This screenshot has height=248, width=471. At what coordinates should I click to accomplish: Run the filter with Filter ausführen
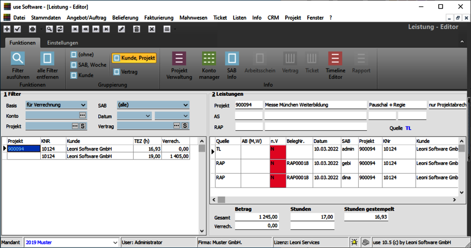click(x=18, y=66)
